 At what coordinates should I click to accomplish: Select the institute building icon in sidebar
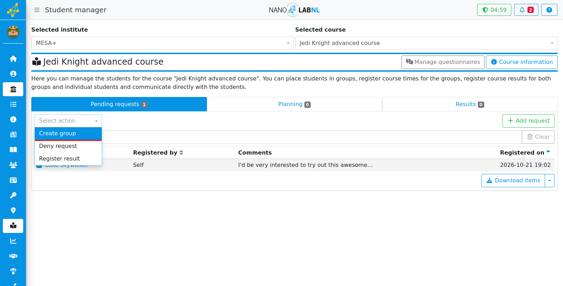13,89
